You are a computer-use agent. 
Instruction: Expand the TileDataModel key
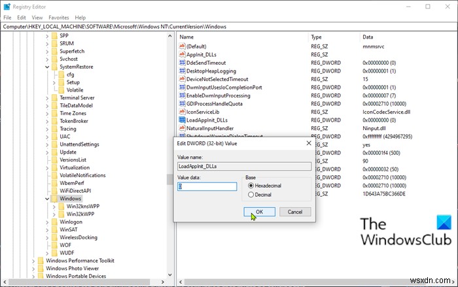(47, 106)
